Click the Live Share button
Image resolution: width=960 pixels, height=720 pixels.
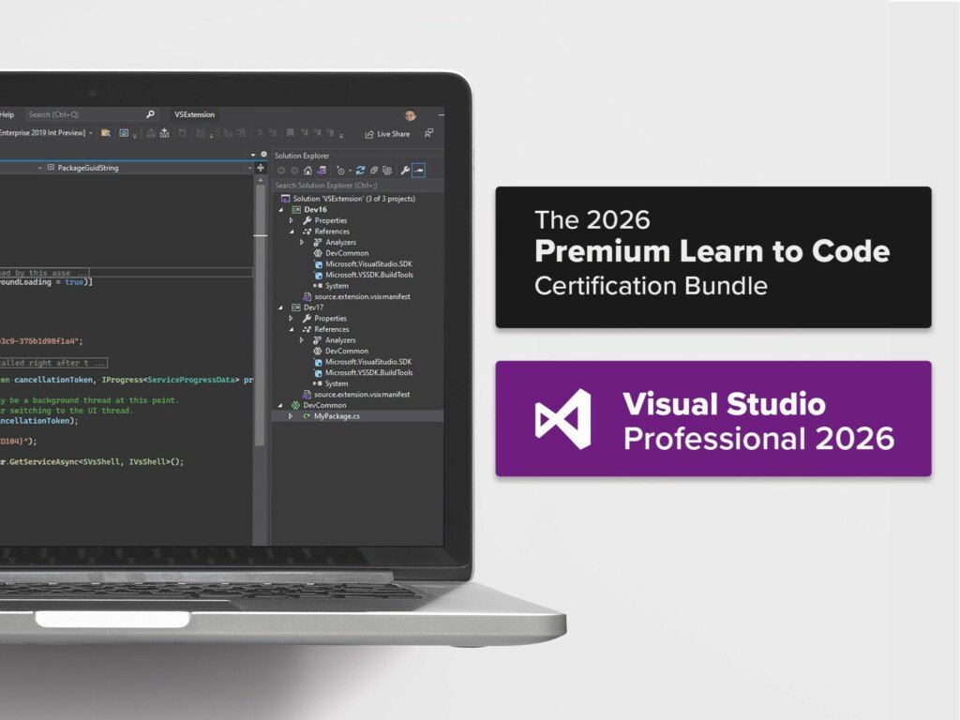tap(387, 134)
